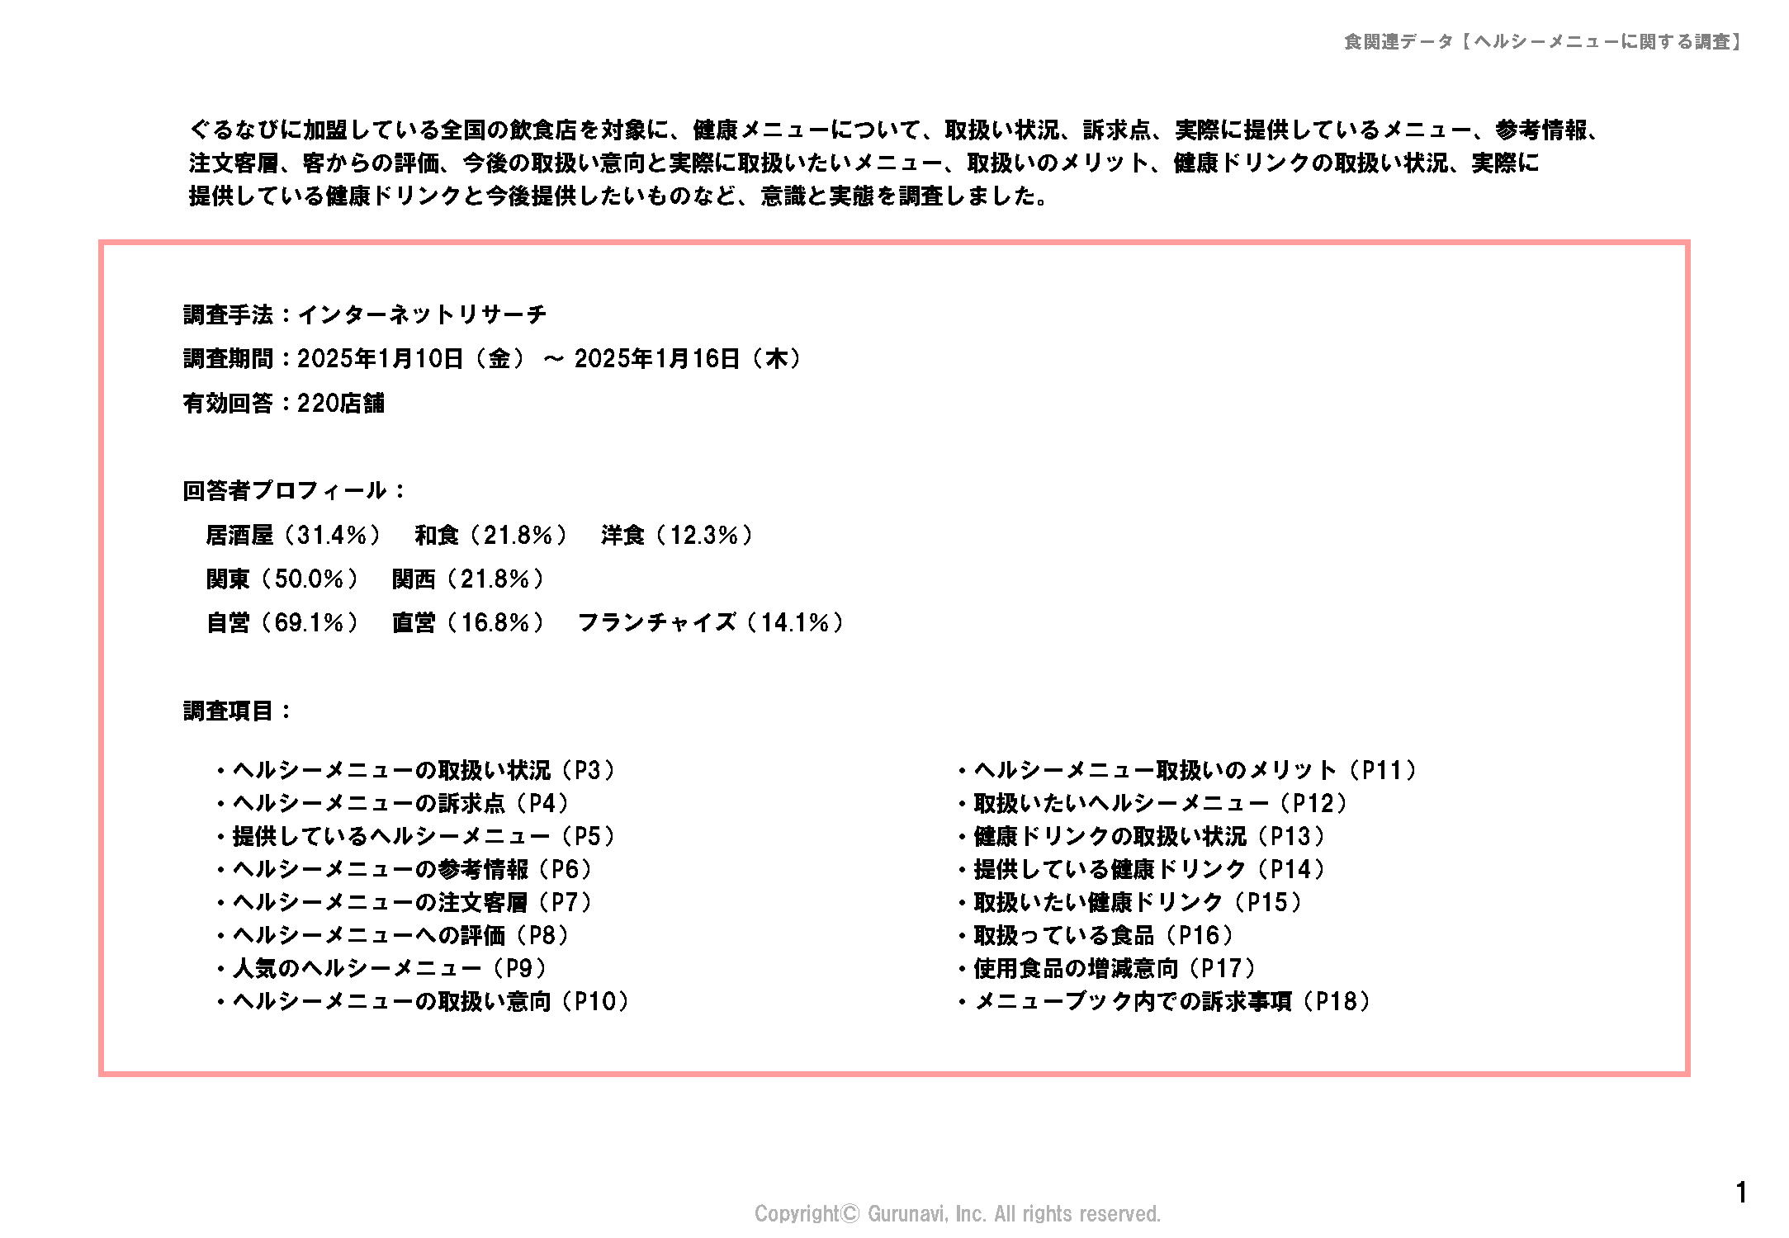Click the value 関西（21.8%）
Viewport: 1789px width, 1238px height.
click(x=468, y=579)
